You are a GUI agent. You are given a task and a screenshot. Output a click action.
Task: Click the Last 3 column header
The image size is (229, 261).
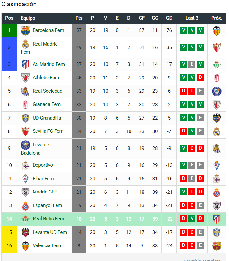(x=192, y=18)
